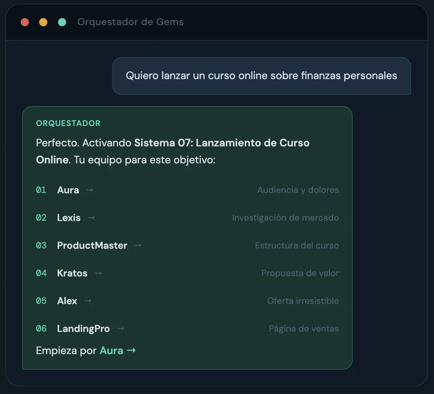Click the green Aura link in Empieza por
The width and height of the screenshot is (434, 394).
tap(111, 350)
